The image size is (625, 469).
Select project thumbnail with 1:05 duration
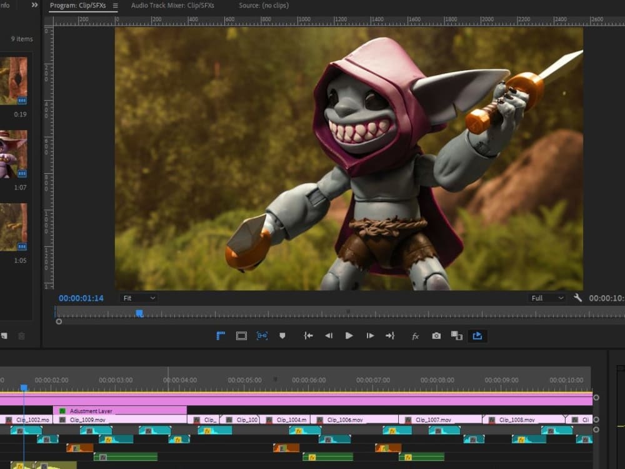point(14,227)
